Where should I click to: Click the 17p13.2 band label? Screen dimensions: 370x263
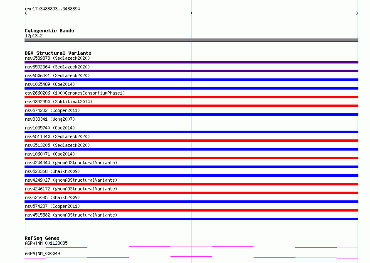(x=34, y=36)
